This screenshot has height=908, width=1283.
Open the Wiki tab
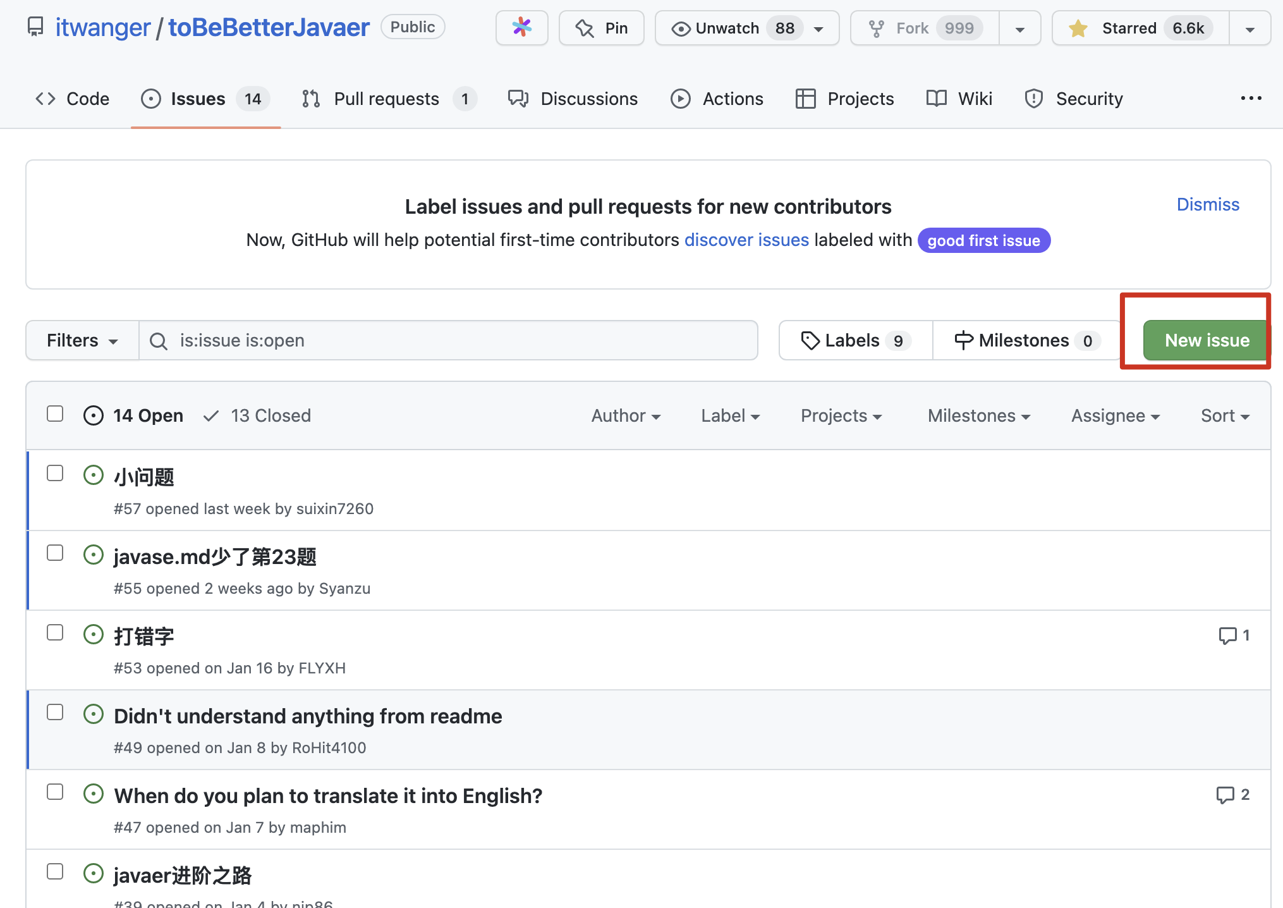point(959,99)
